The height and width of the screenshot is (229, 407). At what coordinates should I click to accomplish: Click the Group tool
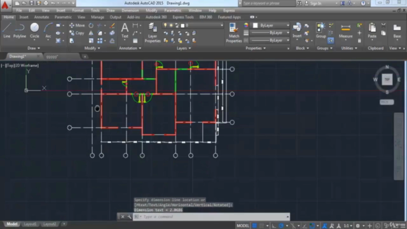(321, 31)
